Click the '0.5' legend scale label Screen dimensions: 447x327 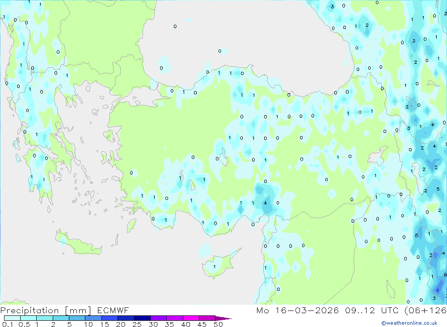(24, 324)
